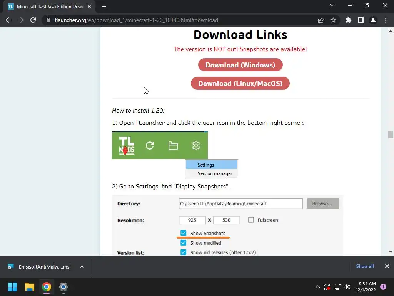The image size is (394, 296).
Task: Open network tray icon
Action: (x=337, y=287)
